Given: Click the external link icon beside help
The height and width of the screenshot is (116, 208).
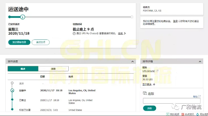Looking at the screenshot, I should (200, 96).
